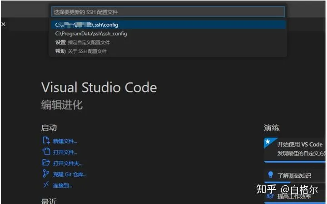Click the remote connect icon beside 连接到
The width and height of the screenshot is (327, 204).
[46, 184]
